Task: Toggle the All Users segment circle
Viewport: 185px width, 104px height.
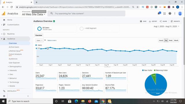Action: coord(39,29)
